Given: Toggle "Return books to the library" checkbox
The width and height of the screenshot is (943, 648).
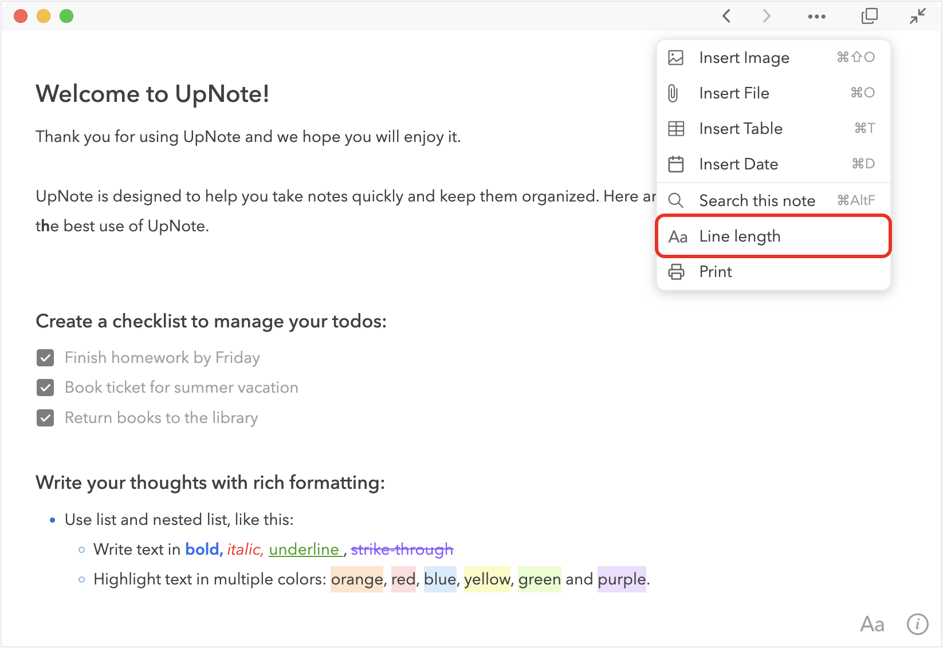Looking at the screenshot, I should pos(45,418).
